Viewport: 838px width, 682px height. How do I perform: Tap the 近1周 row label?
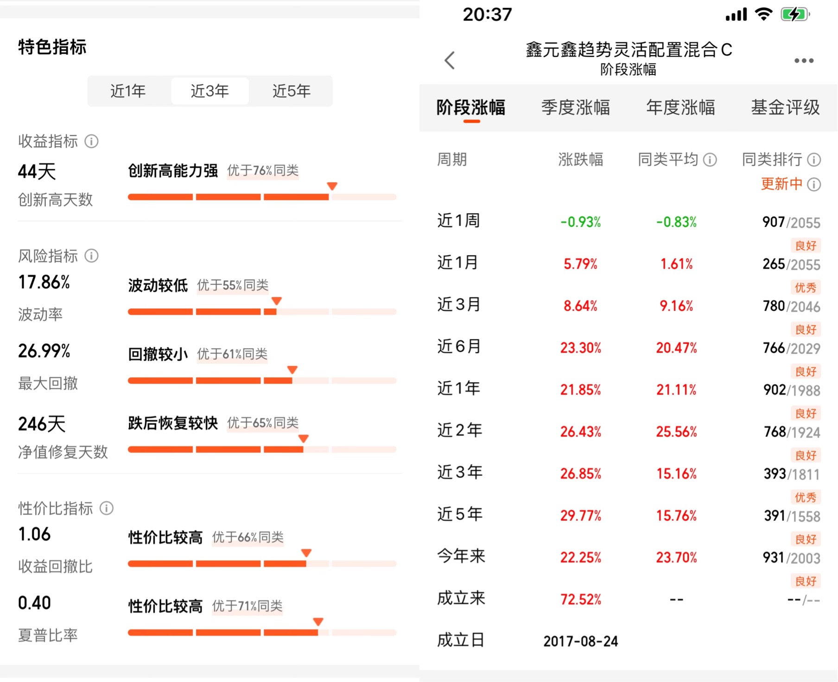pos(458,221)
